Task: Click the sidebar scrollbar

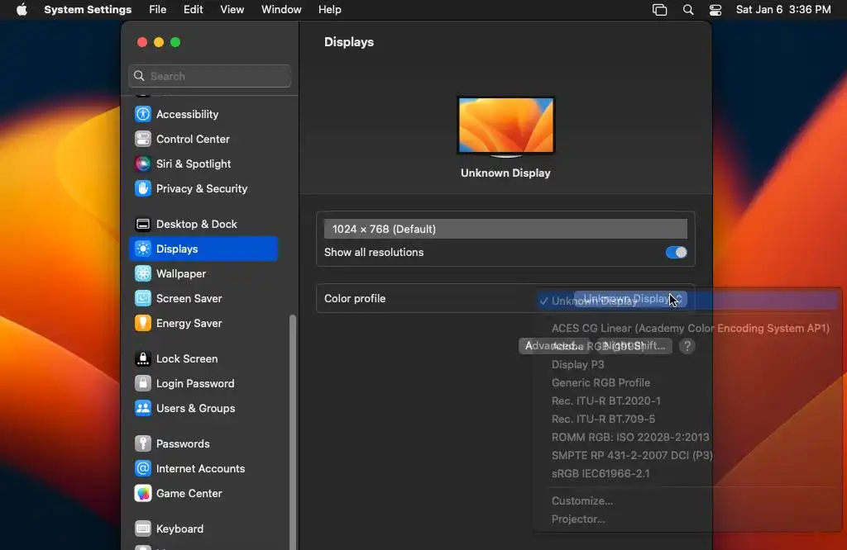Action: tap(293, 430)
